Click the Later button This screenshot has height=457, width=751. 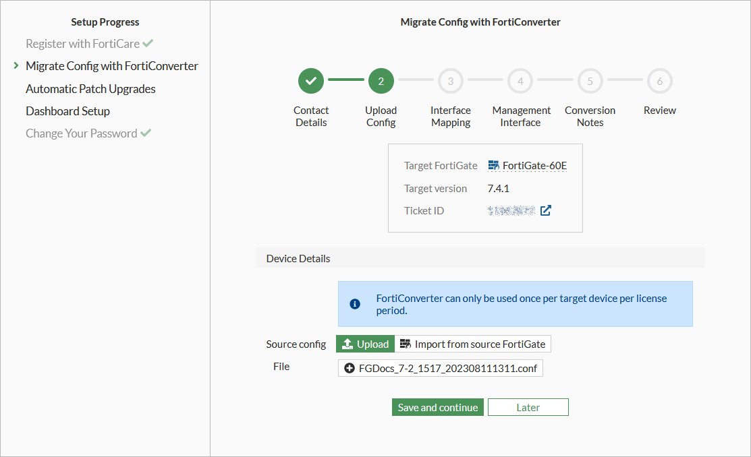[x=528, y=407]
